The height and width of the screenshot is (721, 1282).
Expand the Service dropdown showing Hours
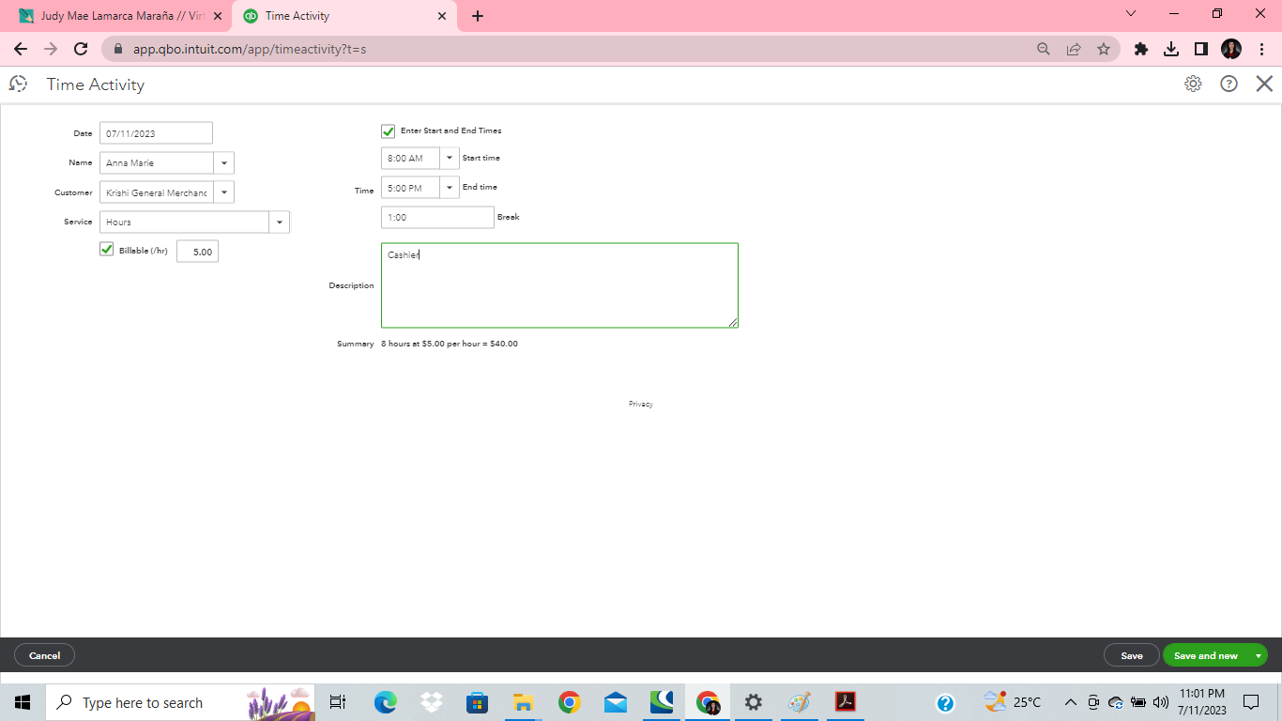280,222
